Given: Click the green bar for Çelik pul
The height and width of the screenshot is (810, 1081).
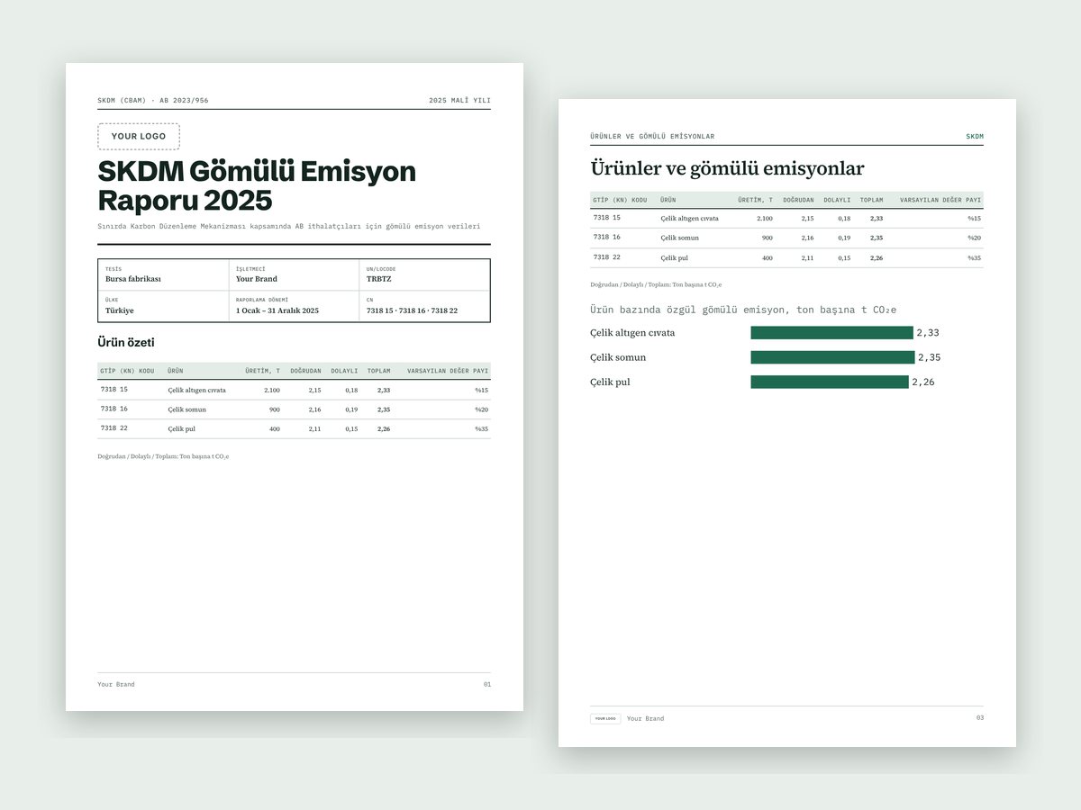Looking at the screenshot, I should pyautogui.click(x=830, y=382).
